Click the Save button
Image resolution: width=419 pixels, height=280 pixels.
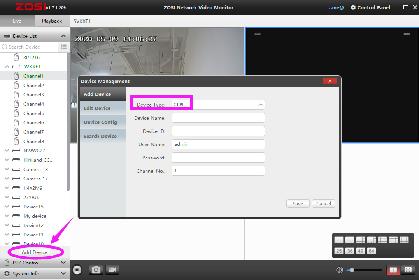[298, 204]
